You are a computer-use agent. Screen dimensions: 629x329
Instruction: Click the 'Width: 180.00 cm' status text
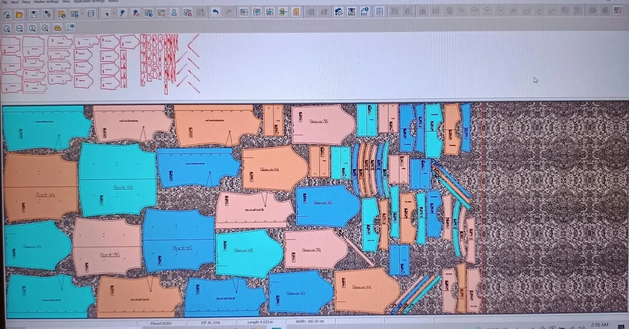pos(310,321)
